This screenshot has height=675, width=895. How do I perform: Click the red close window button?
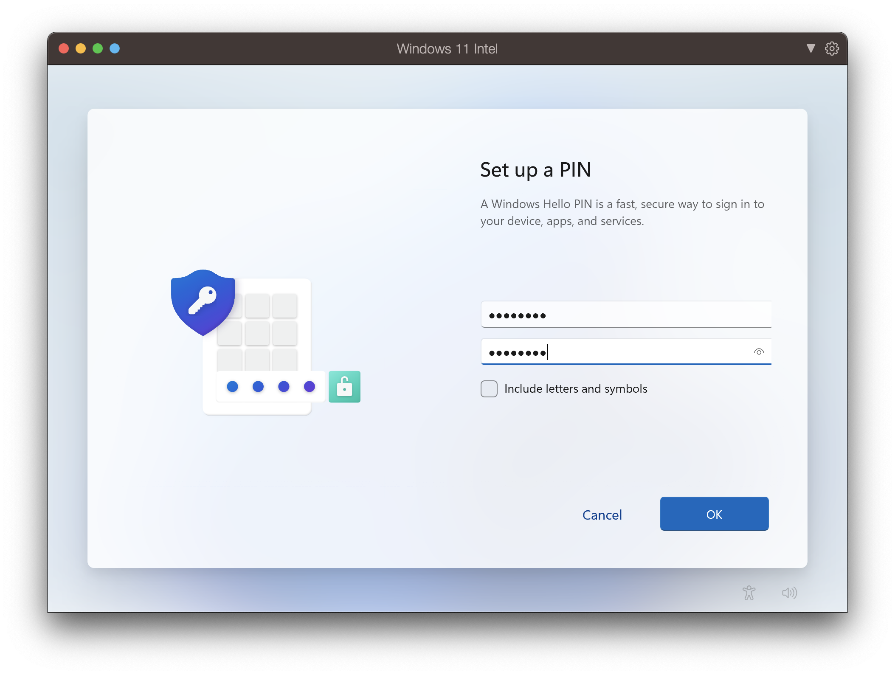64,48
